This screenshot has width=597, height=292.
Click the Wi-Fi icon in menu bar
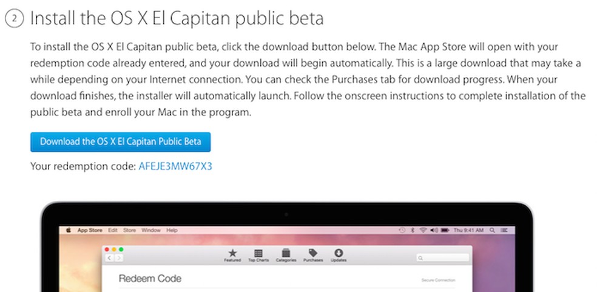[423, 230]
